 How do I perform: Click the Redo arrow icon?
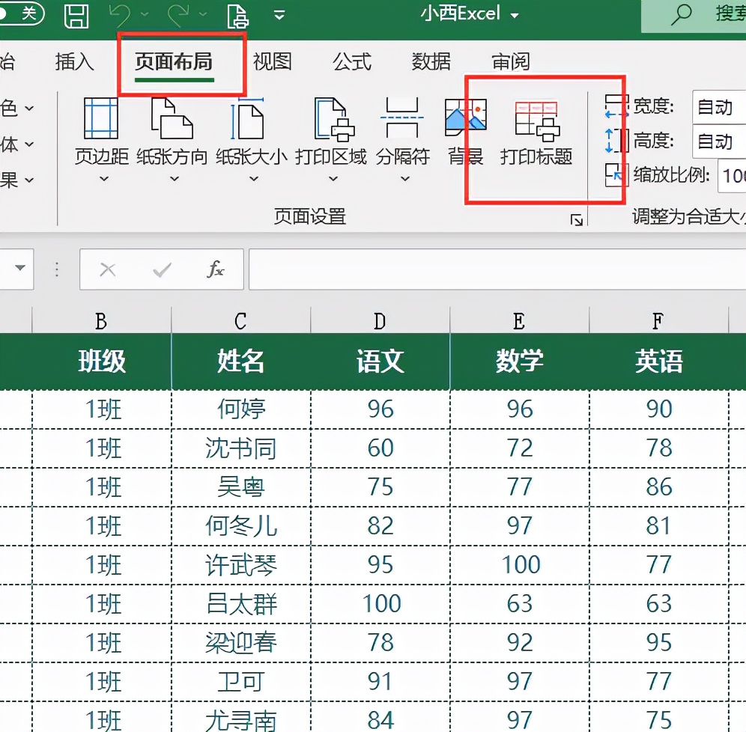click(x=178, y=15)
